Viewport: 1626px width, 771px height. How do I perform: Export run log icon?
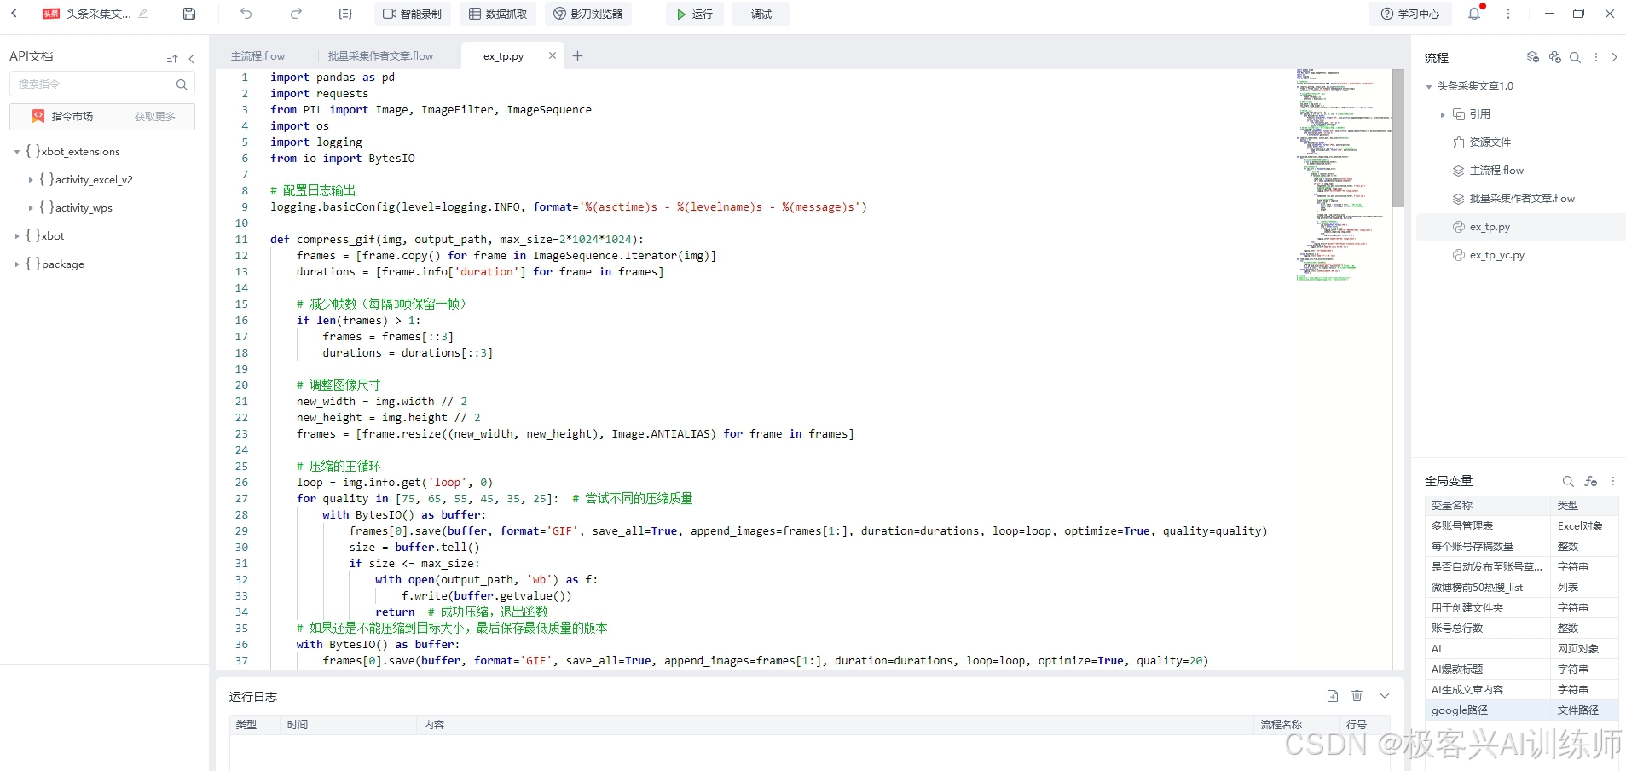pyautogui.click(x=1333, y=696)
